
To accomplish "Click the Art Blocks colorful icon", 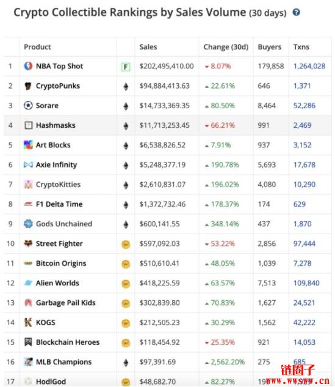I will pyautogui.click(x=28, y=145).
